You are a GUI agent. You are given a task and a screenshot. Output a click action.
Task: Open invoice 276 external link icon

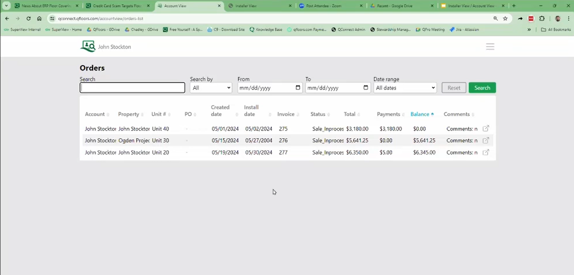click(x=486, y=140)
